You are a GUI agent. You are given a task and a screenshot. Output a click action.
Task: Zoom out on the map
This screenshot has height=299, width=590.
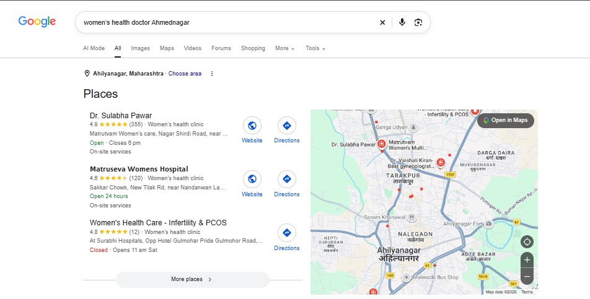(527, 277)
